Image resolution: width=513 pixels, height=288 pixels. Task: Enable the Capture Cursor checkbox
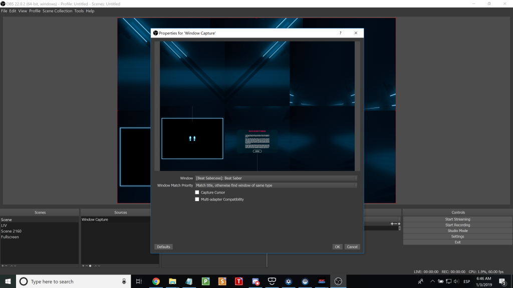[197, 192]
